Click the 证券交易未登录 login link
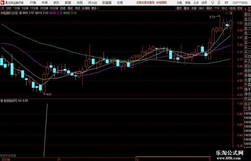The image size is (251, 161). click(146, 3)
